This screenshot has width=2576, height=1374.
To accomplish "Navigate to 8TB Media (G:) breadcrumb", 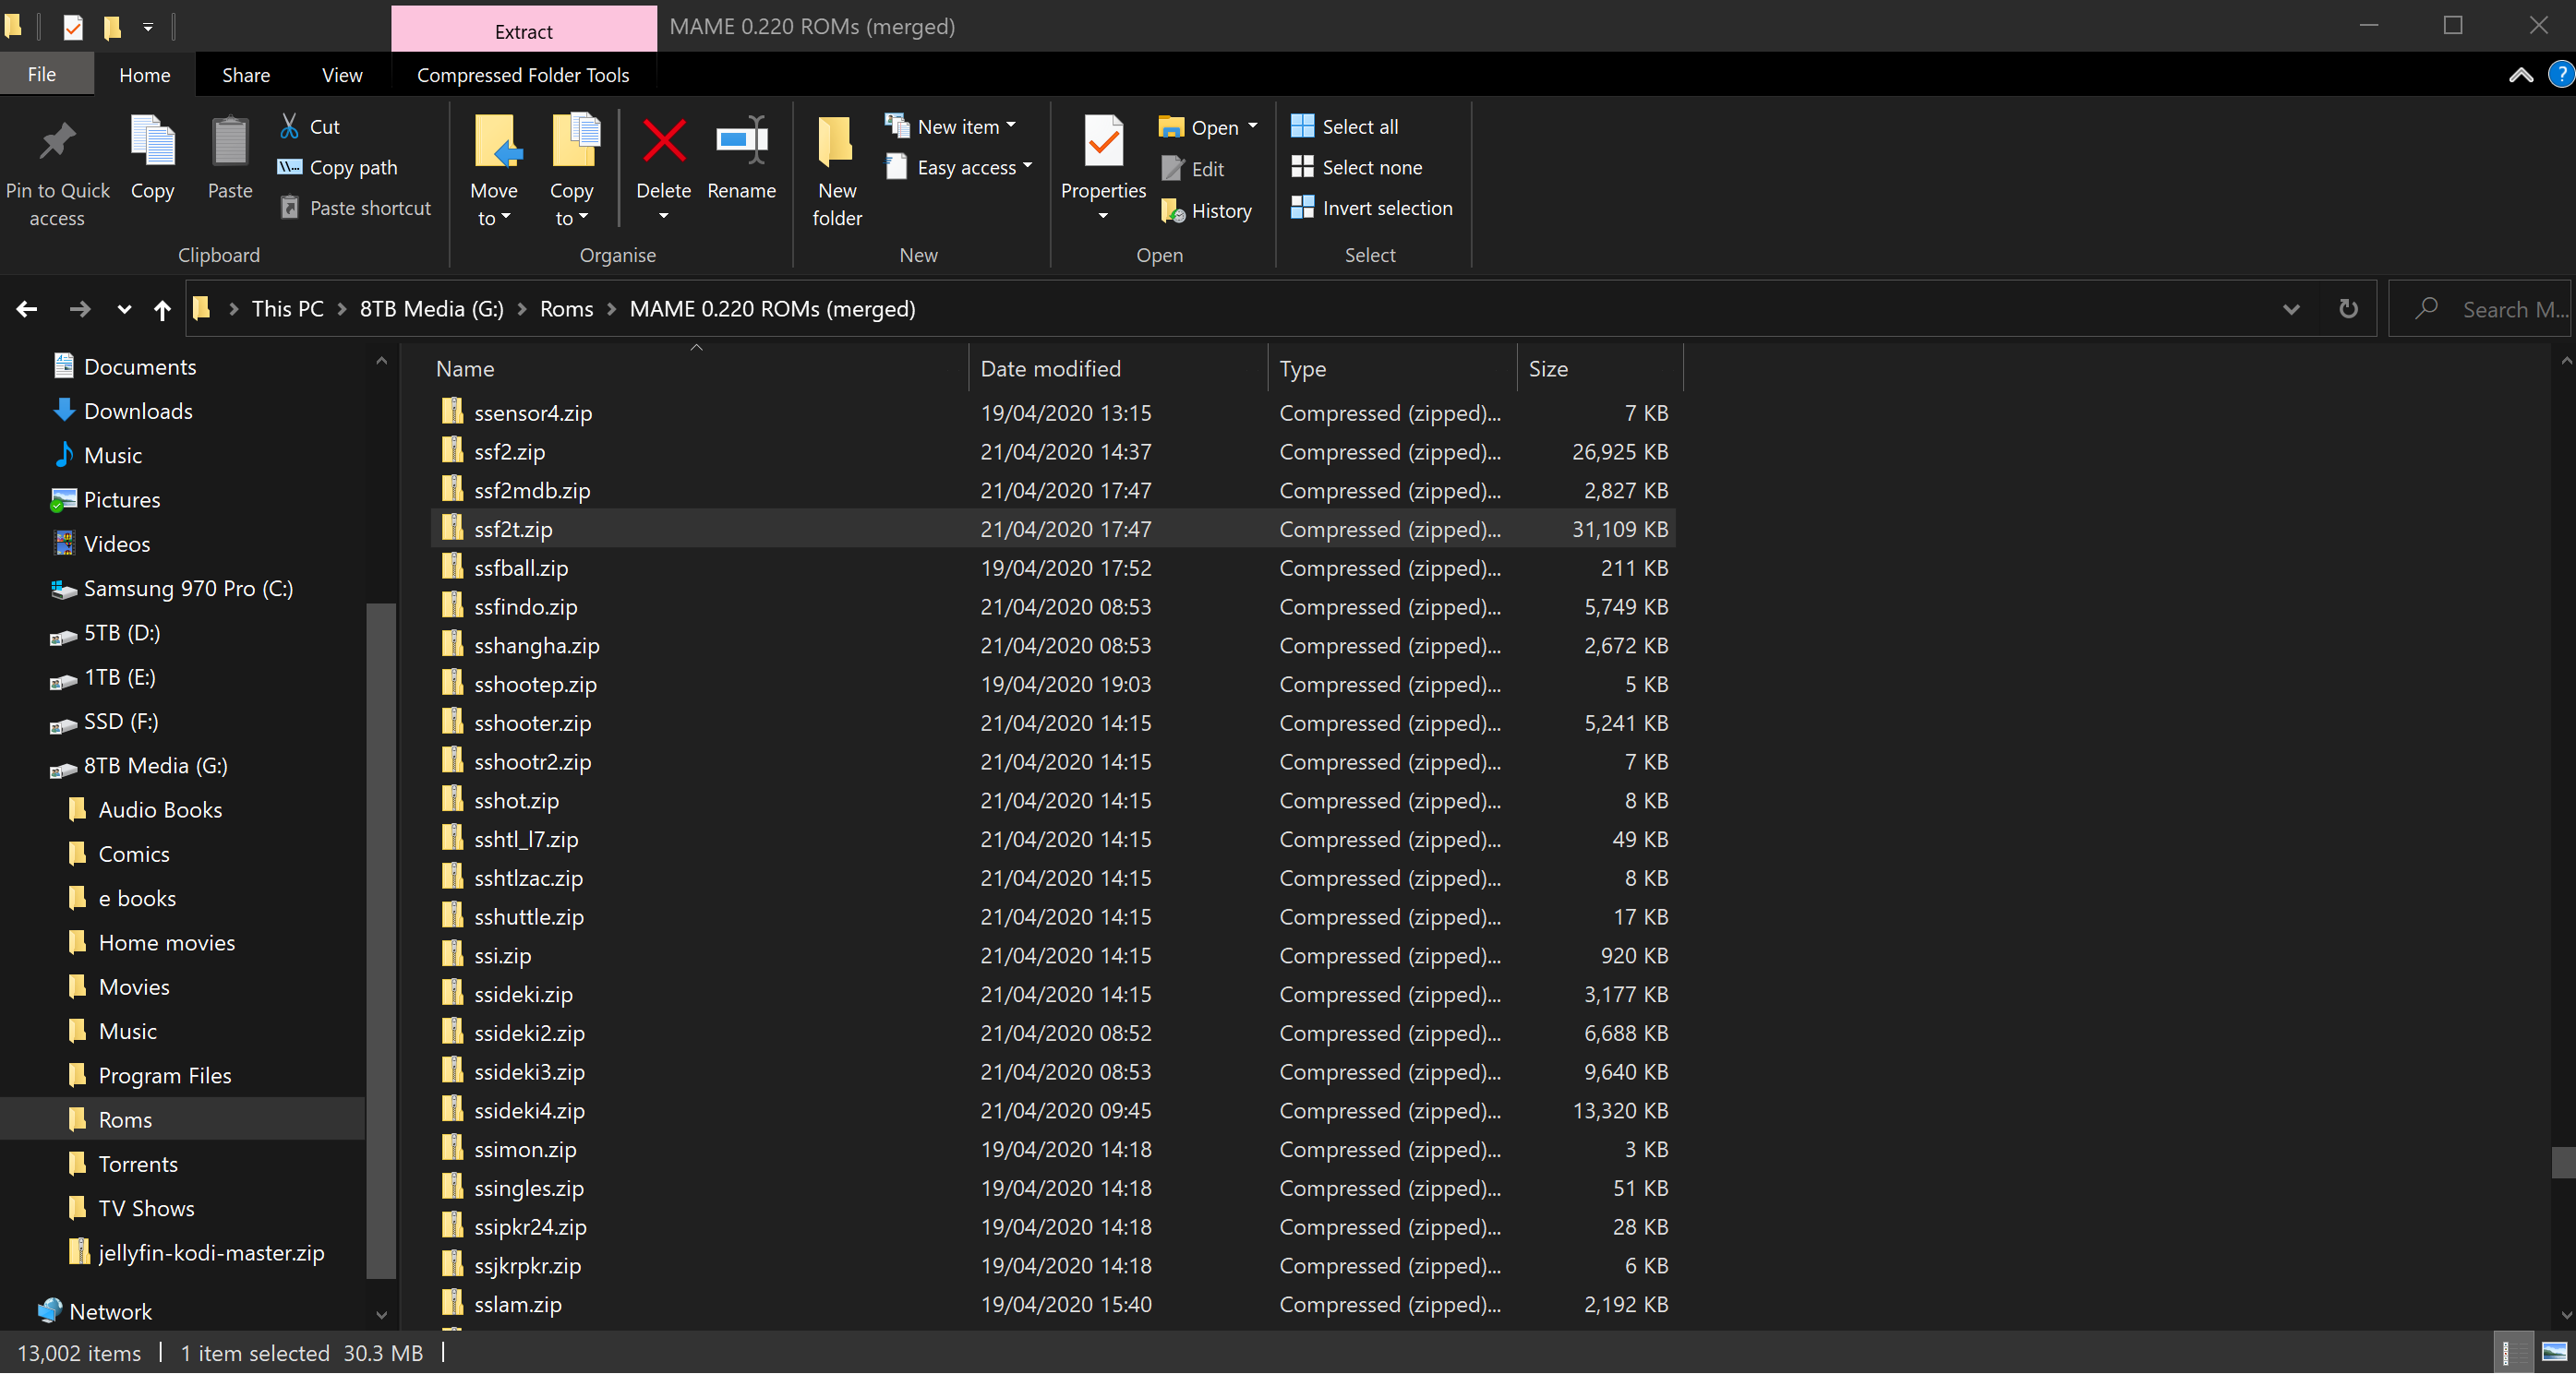I will pos(431,309).
